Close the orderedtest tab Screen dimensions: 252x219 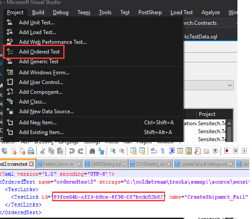[x=31, y=164]
